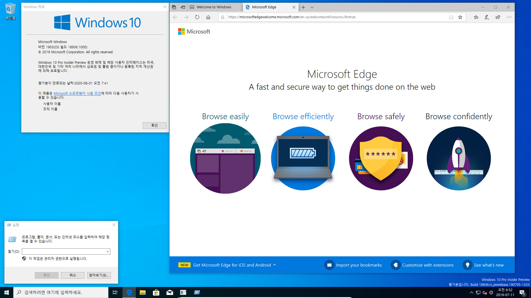Open a new tab with the plus button
This screenshot has width=531, height=298.
303,7
